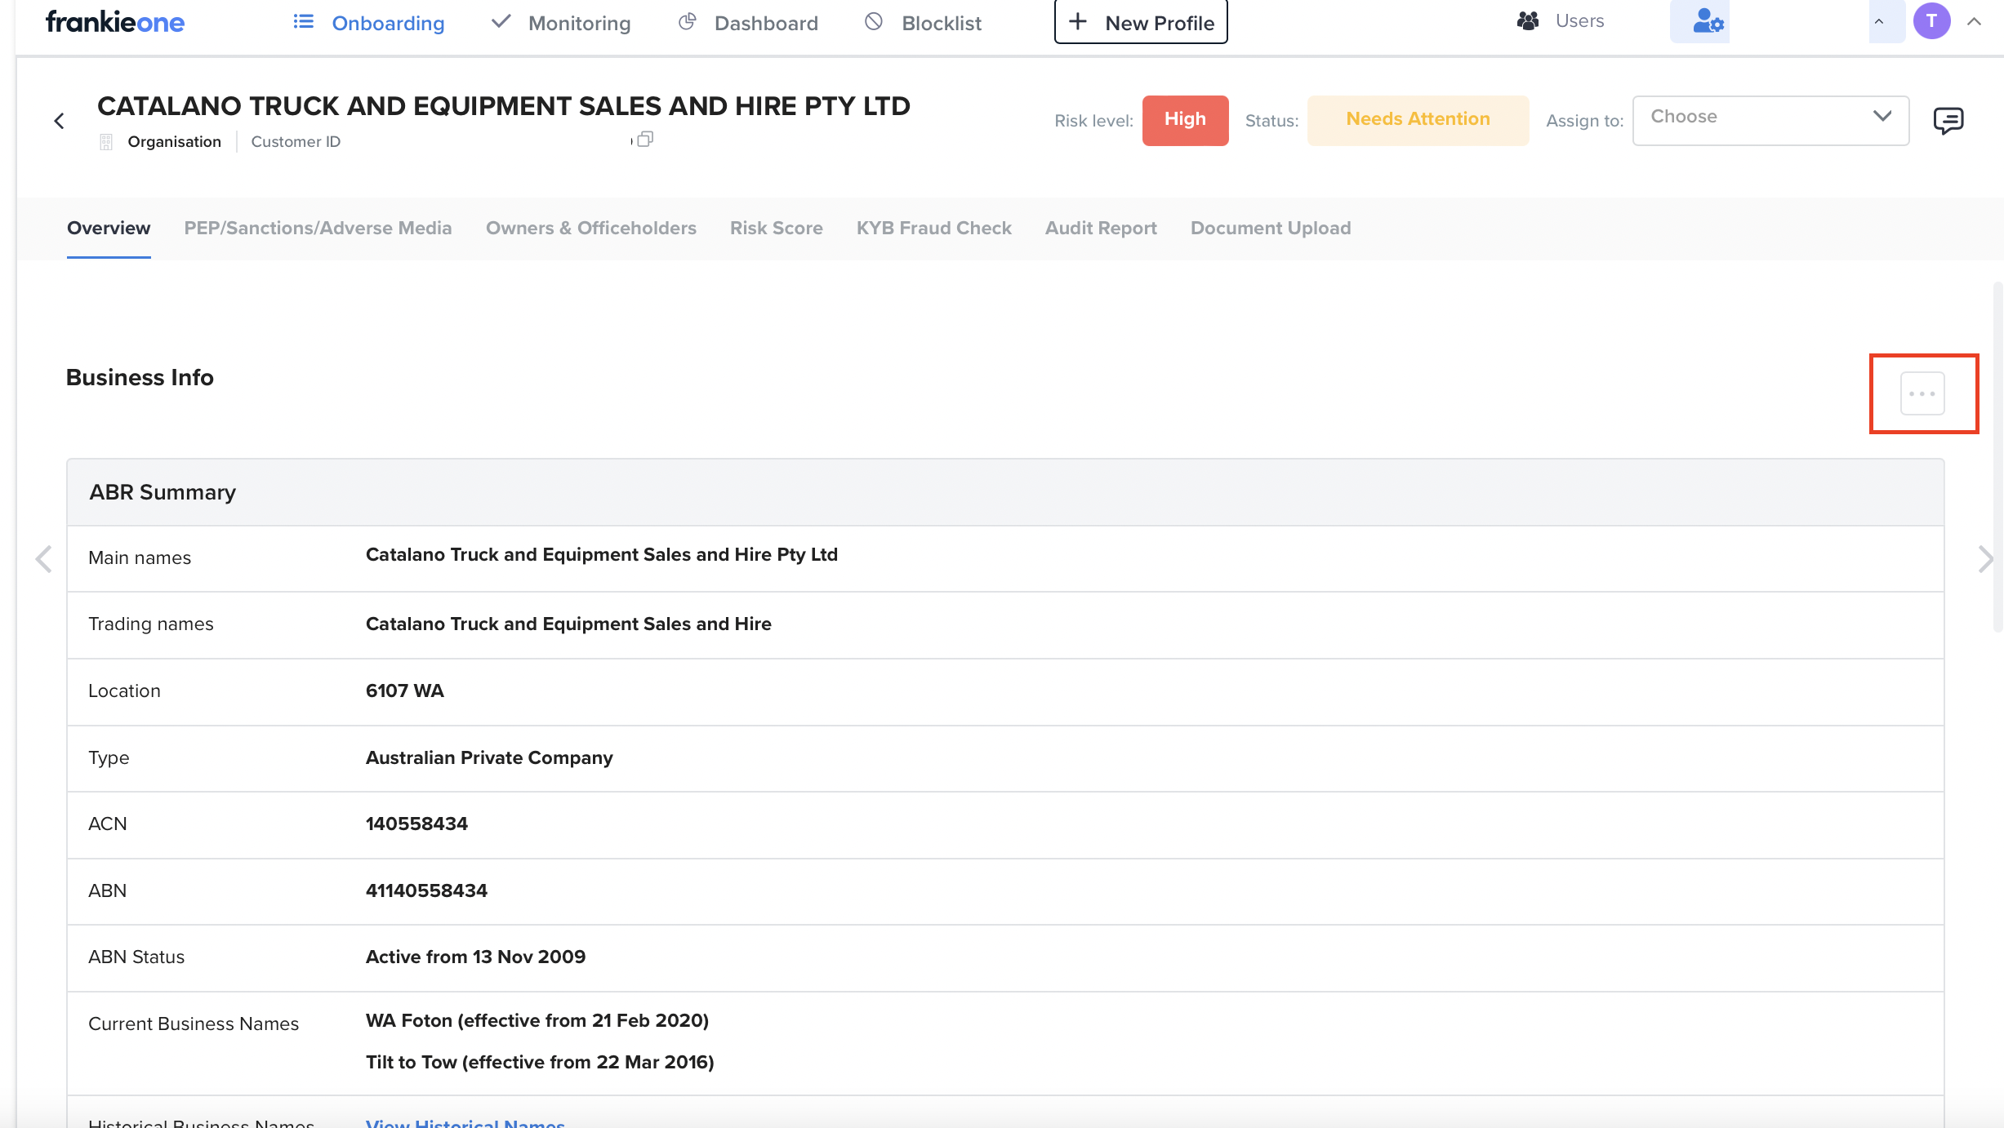Click the user settings gear icon
This screenshot has height=1128, width=2004.
click(x=1699, y=21)
